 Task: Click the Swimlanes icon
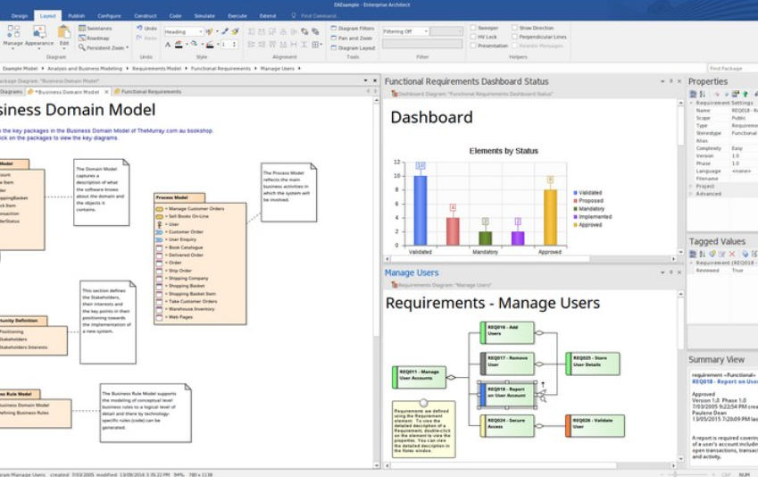(96, 29)
